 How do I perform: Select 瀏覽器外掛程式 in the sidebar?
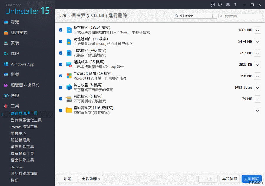tap(25, 85)
